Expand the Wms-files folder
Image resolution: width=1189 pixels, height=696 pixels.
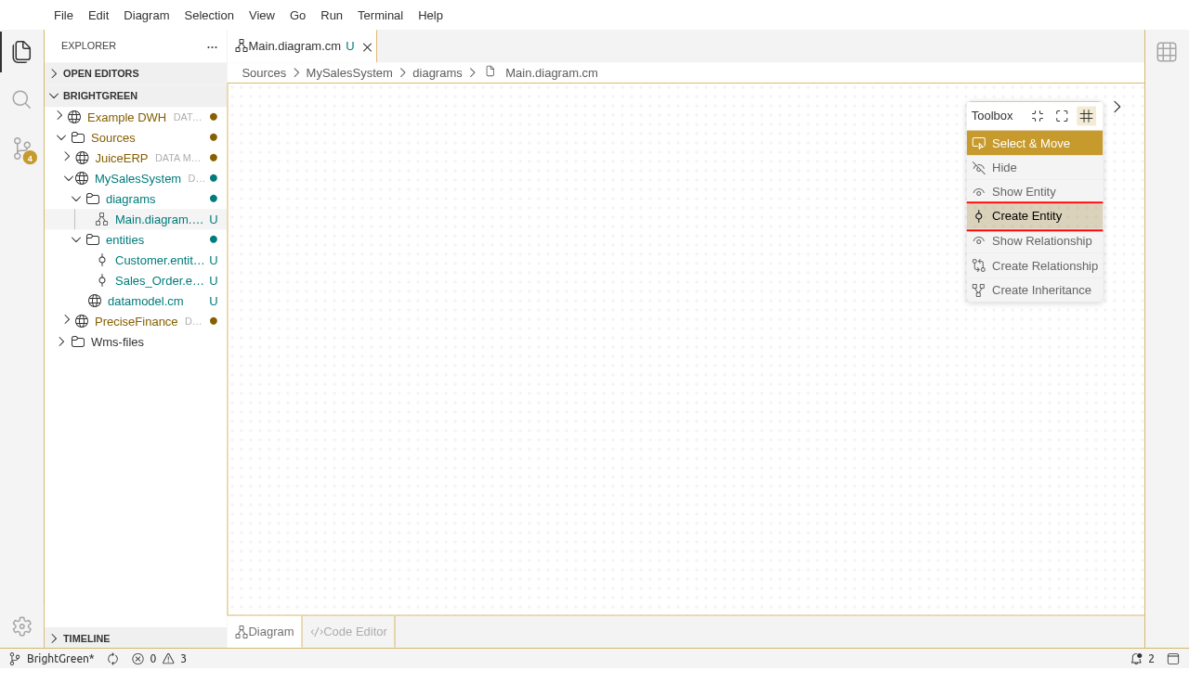[61, 342]
